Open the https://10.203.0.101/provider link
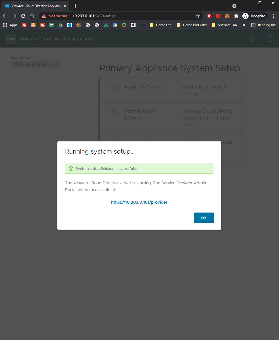Image resolution: width=279 pixels, height=340 pixels. 139,202
